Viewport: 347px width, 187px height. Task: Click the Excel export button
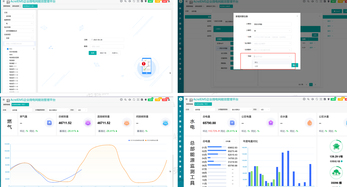coord(337,11)
